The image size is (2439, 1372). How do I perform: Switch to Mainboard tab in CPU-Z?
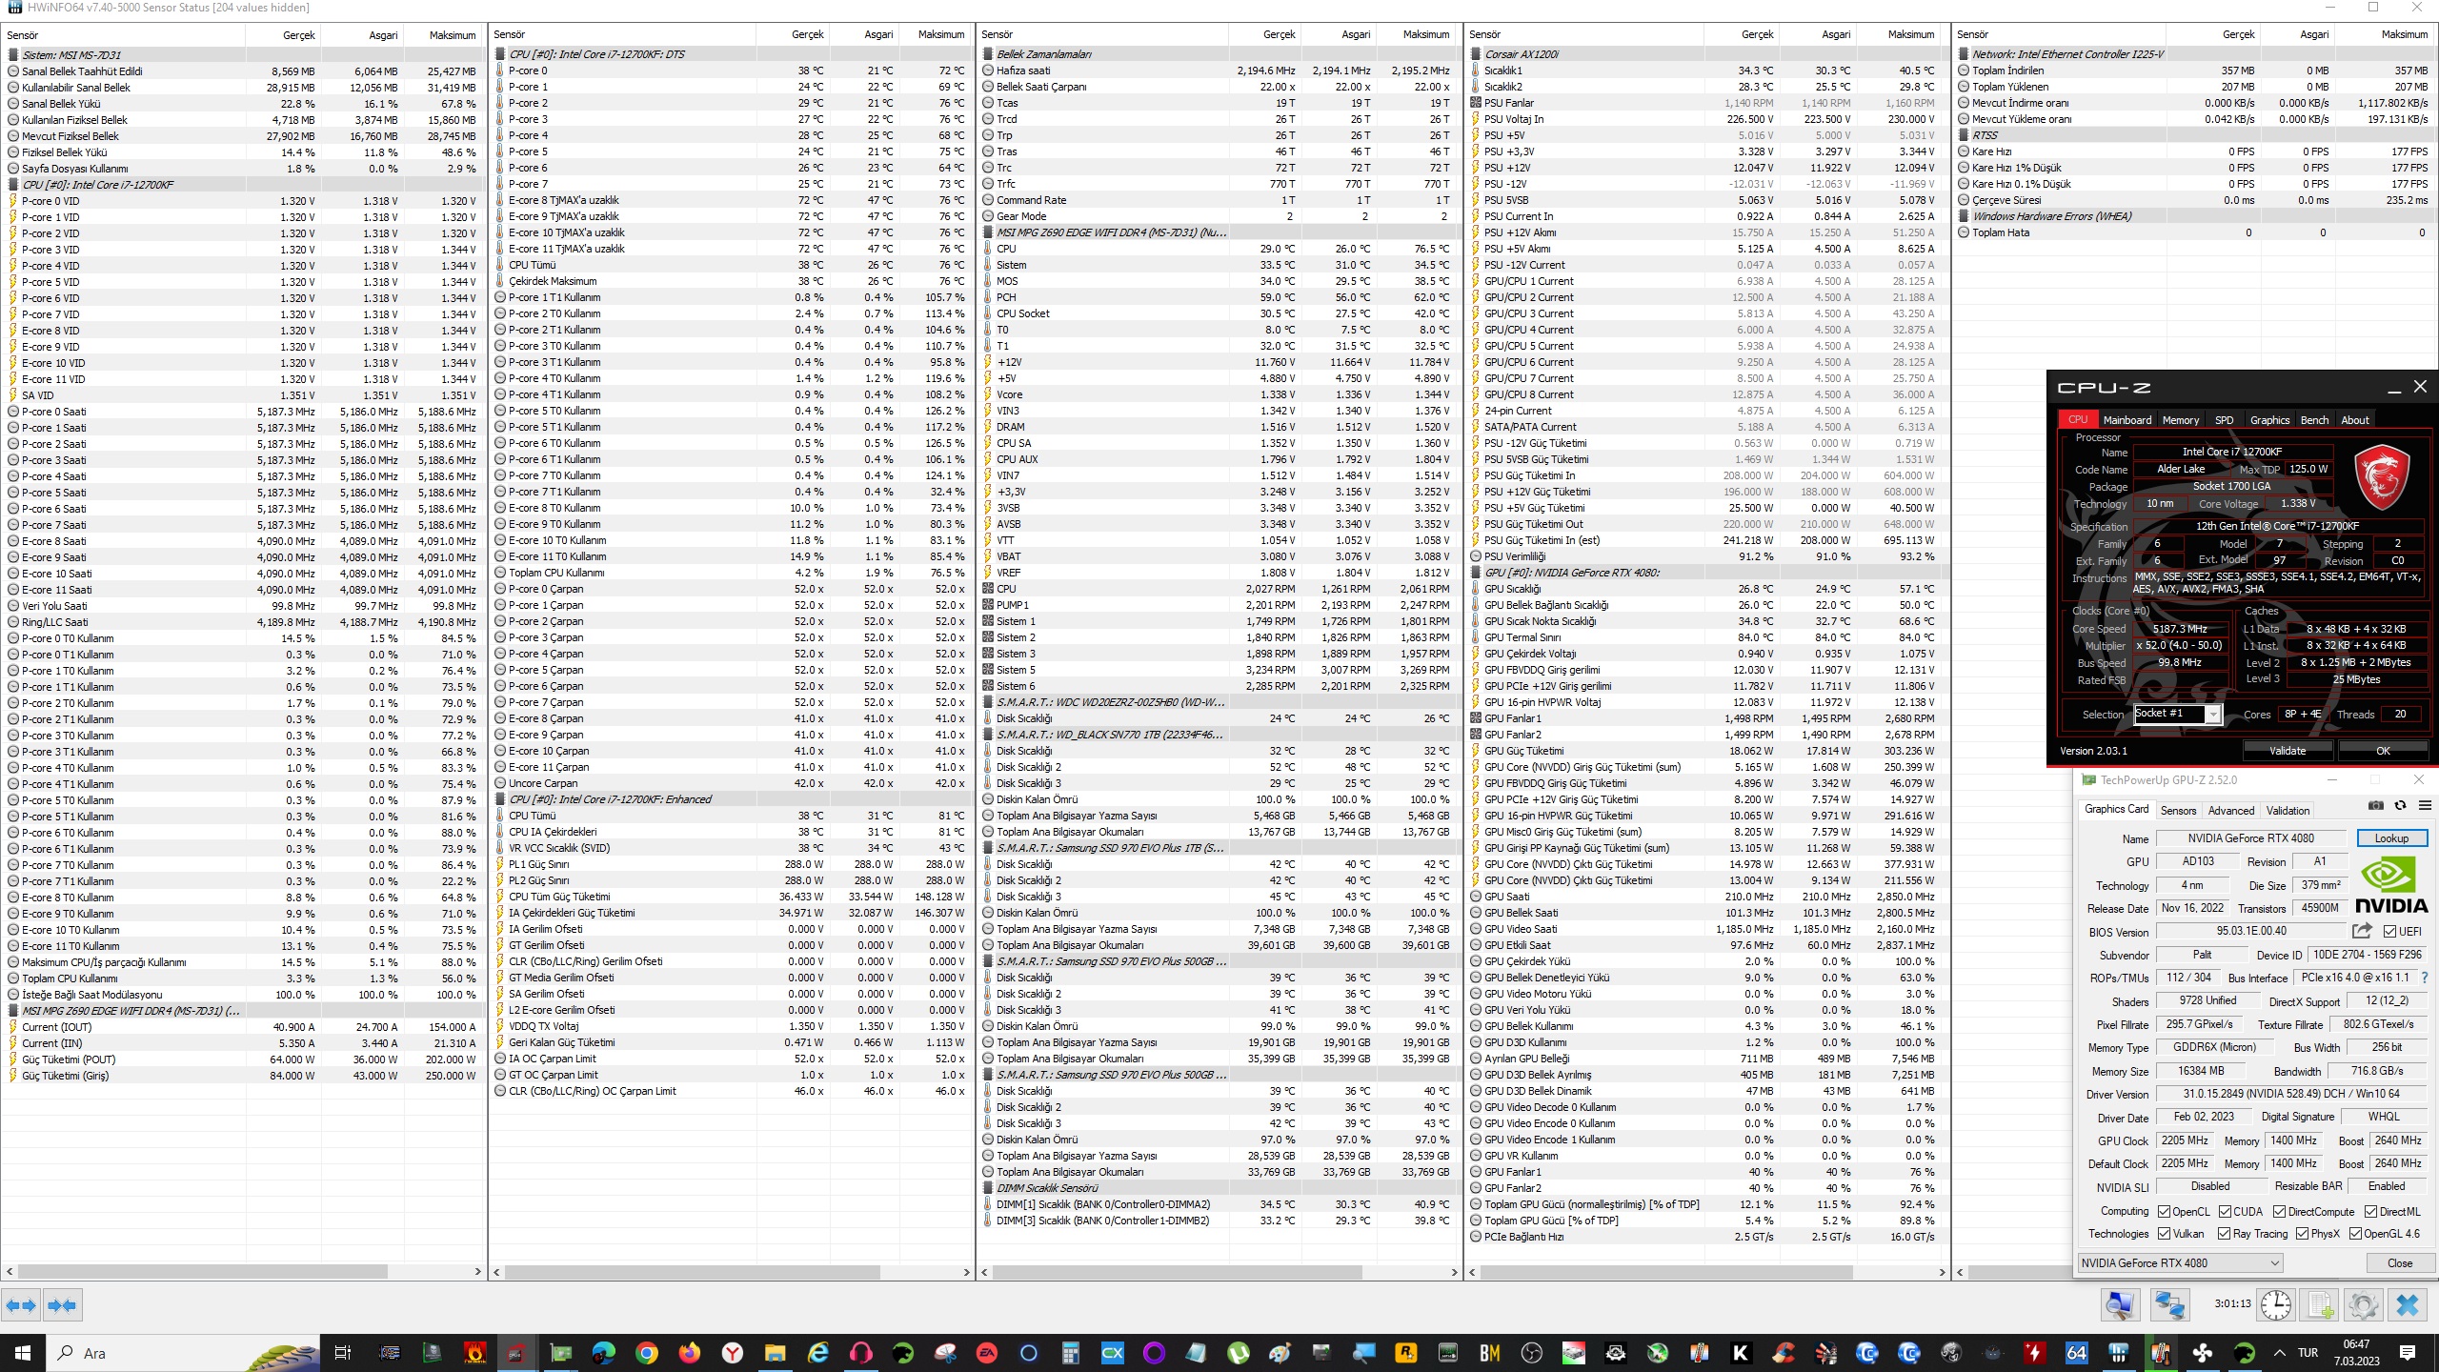click(2127, 420)
